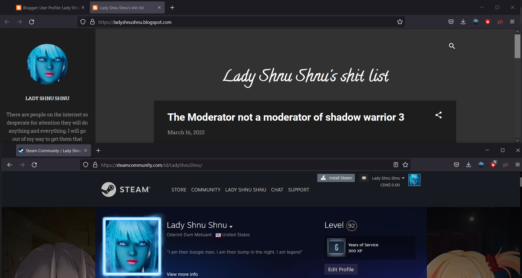Screen dimensions: 522x278
Task: Click the padlock site info icon for blogspot
Action: tap(92, 22)
